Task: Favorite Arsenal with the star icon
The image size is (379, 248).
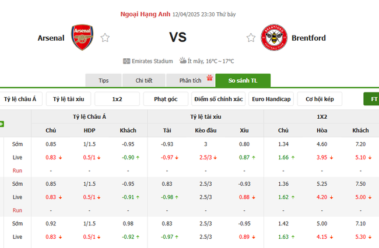Action: [105, 38]
